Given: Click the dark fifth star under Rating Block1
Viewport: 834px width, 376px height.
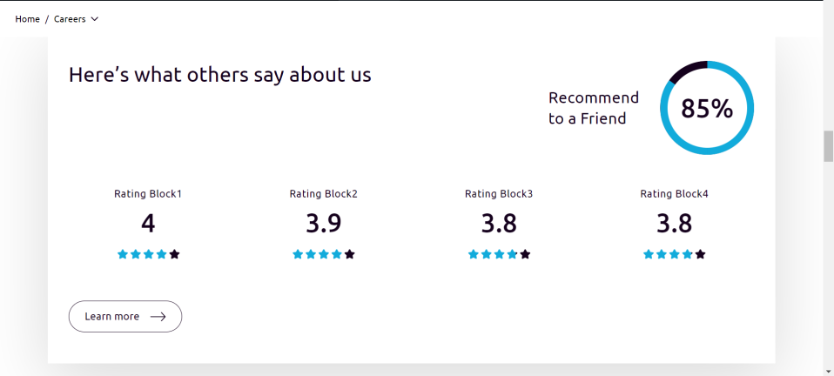Looking at the screenshot, I should [x=174, y=254].
